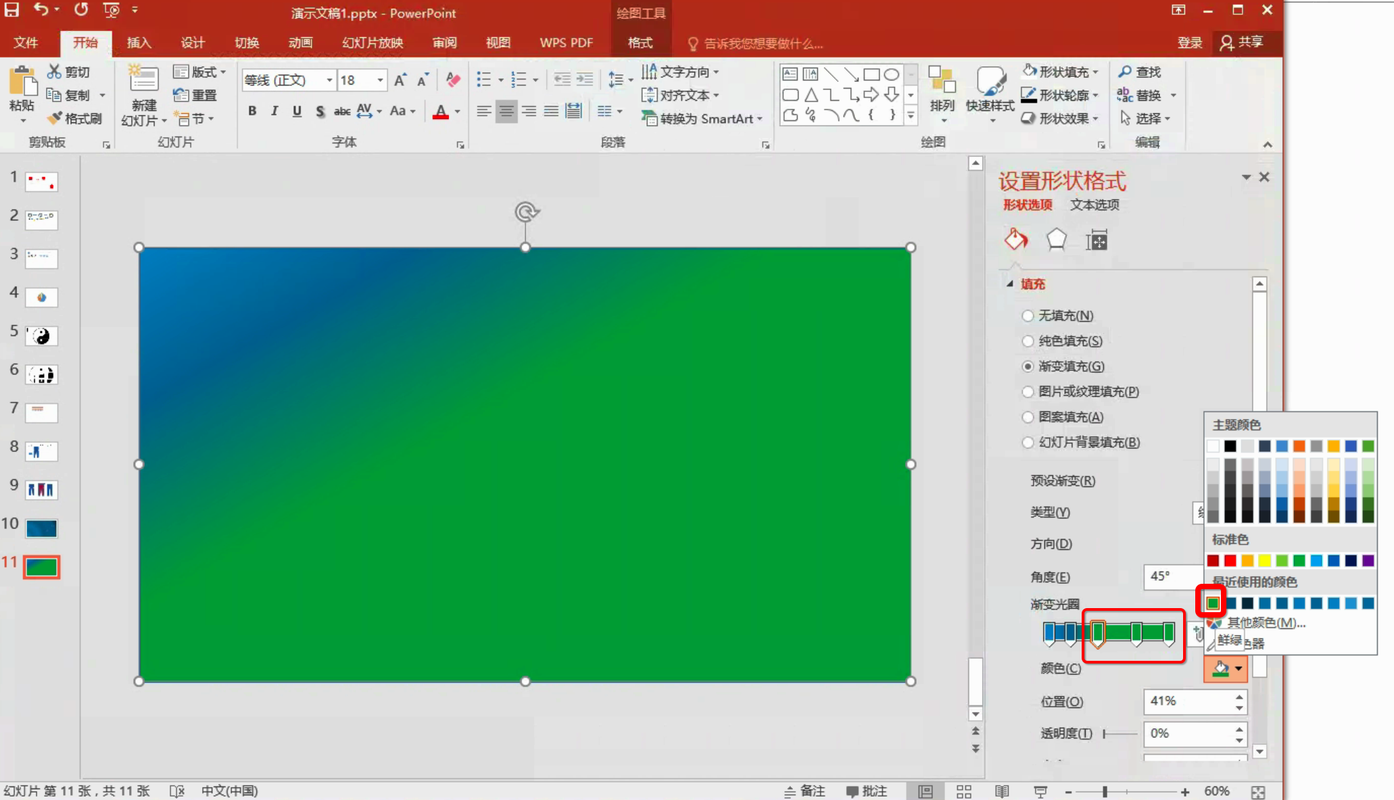Screen dimensions: 1394x800
Task: Open 批注 comments in status bar
Action: coord(867,791)
